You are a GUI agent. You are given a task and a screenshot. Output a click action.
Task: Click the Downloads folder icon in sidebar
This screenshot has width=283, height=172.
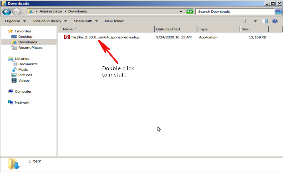(x=14, y=42)
